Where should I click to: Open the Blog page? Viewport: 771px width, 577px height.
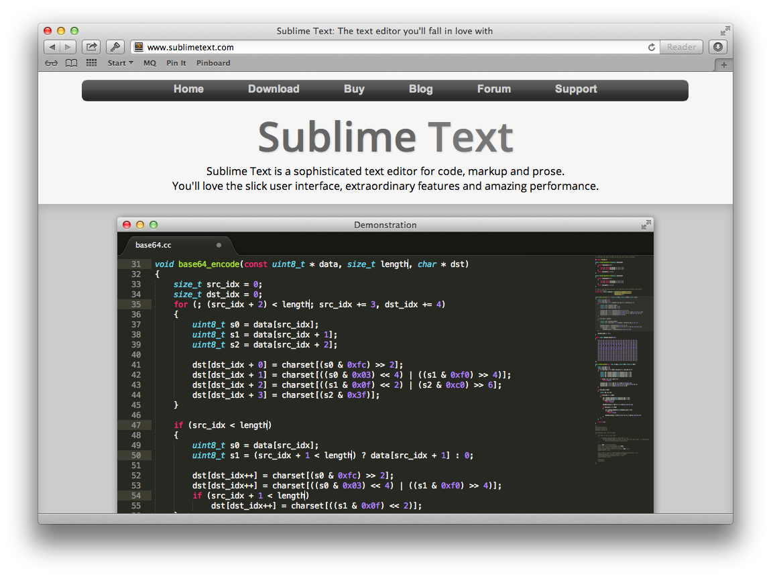point(421,89)
